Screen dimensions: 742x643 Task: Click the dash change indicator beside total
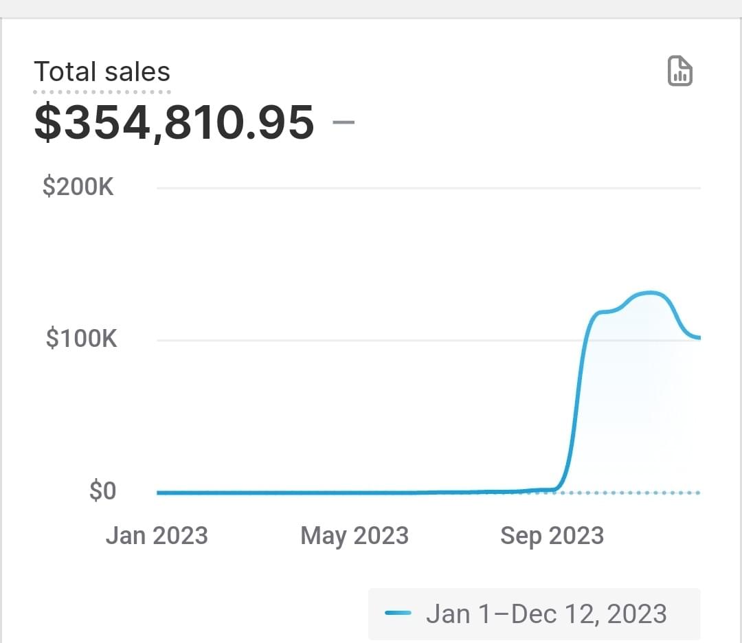point(344,123)
